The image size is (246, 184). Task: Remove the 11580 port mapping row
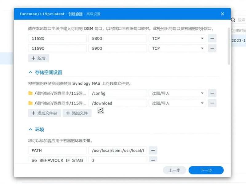click(212, 38)
